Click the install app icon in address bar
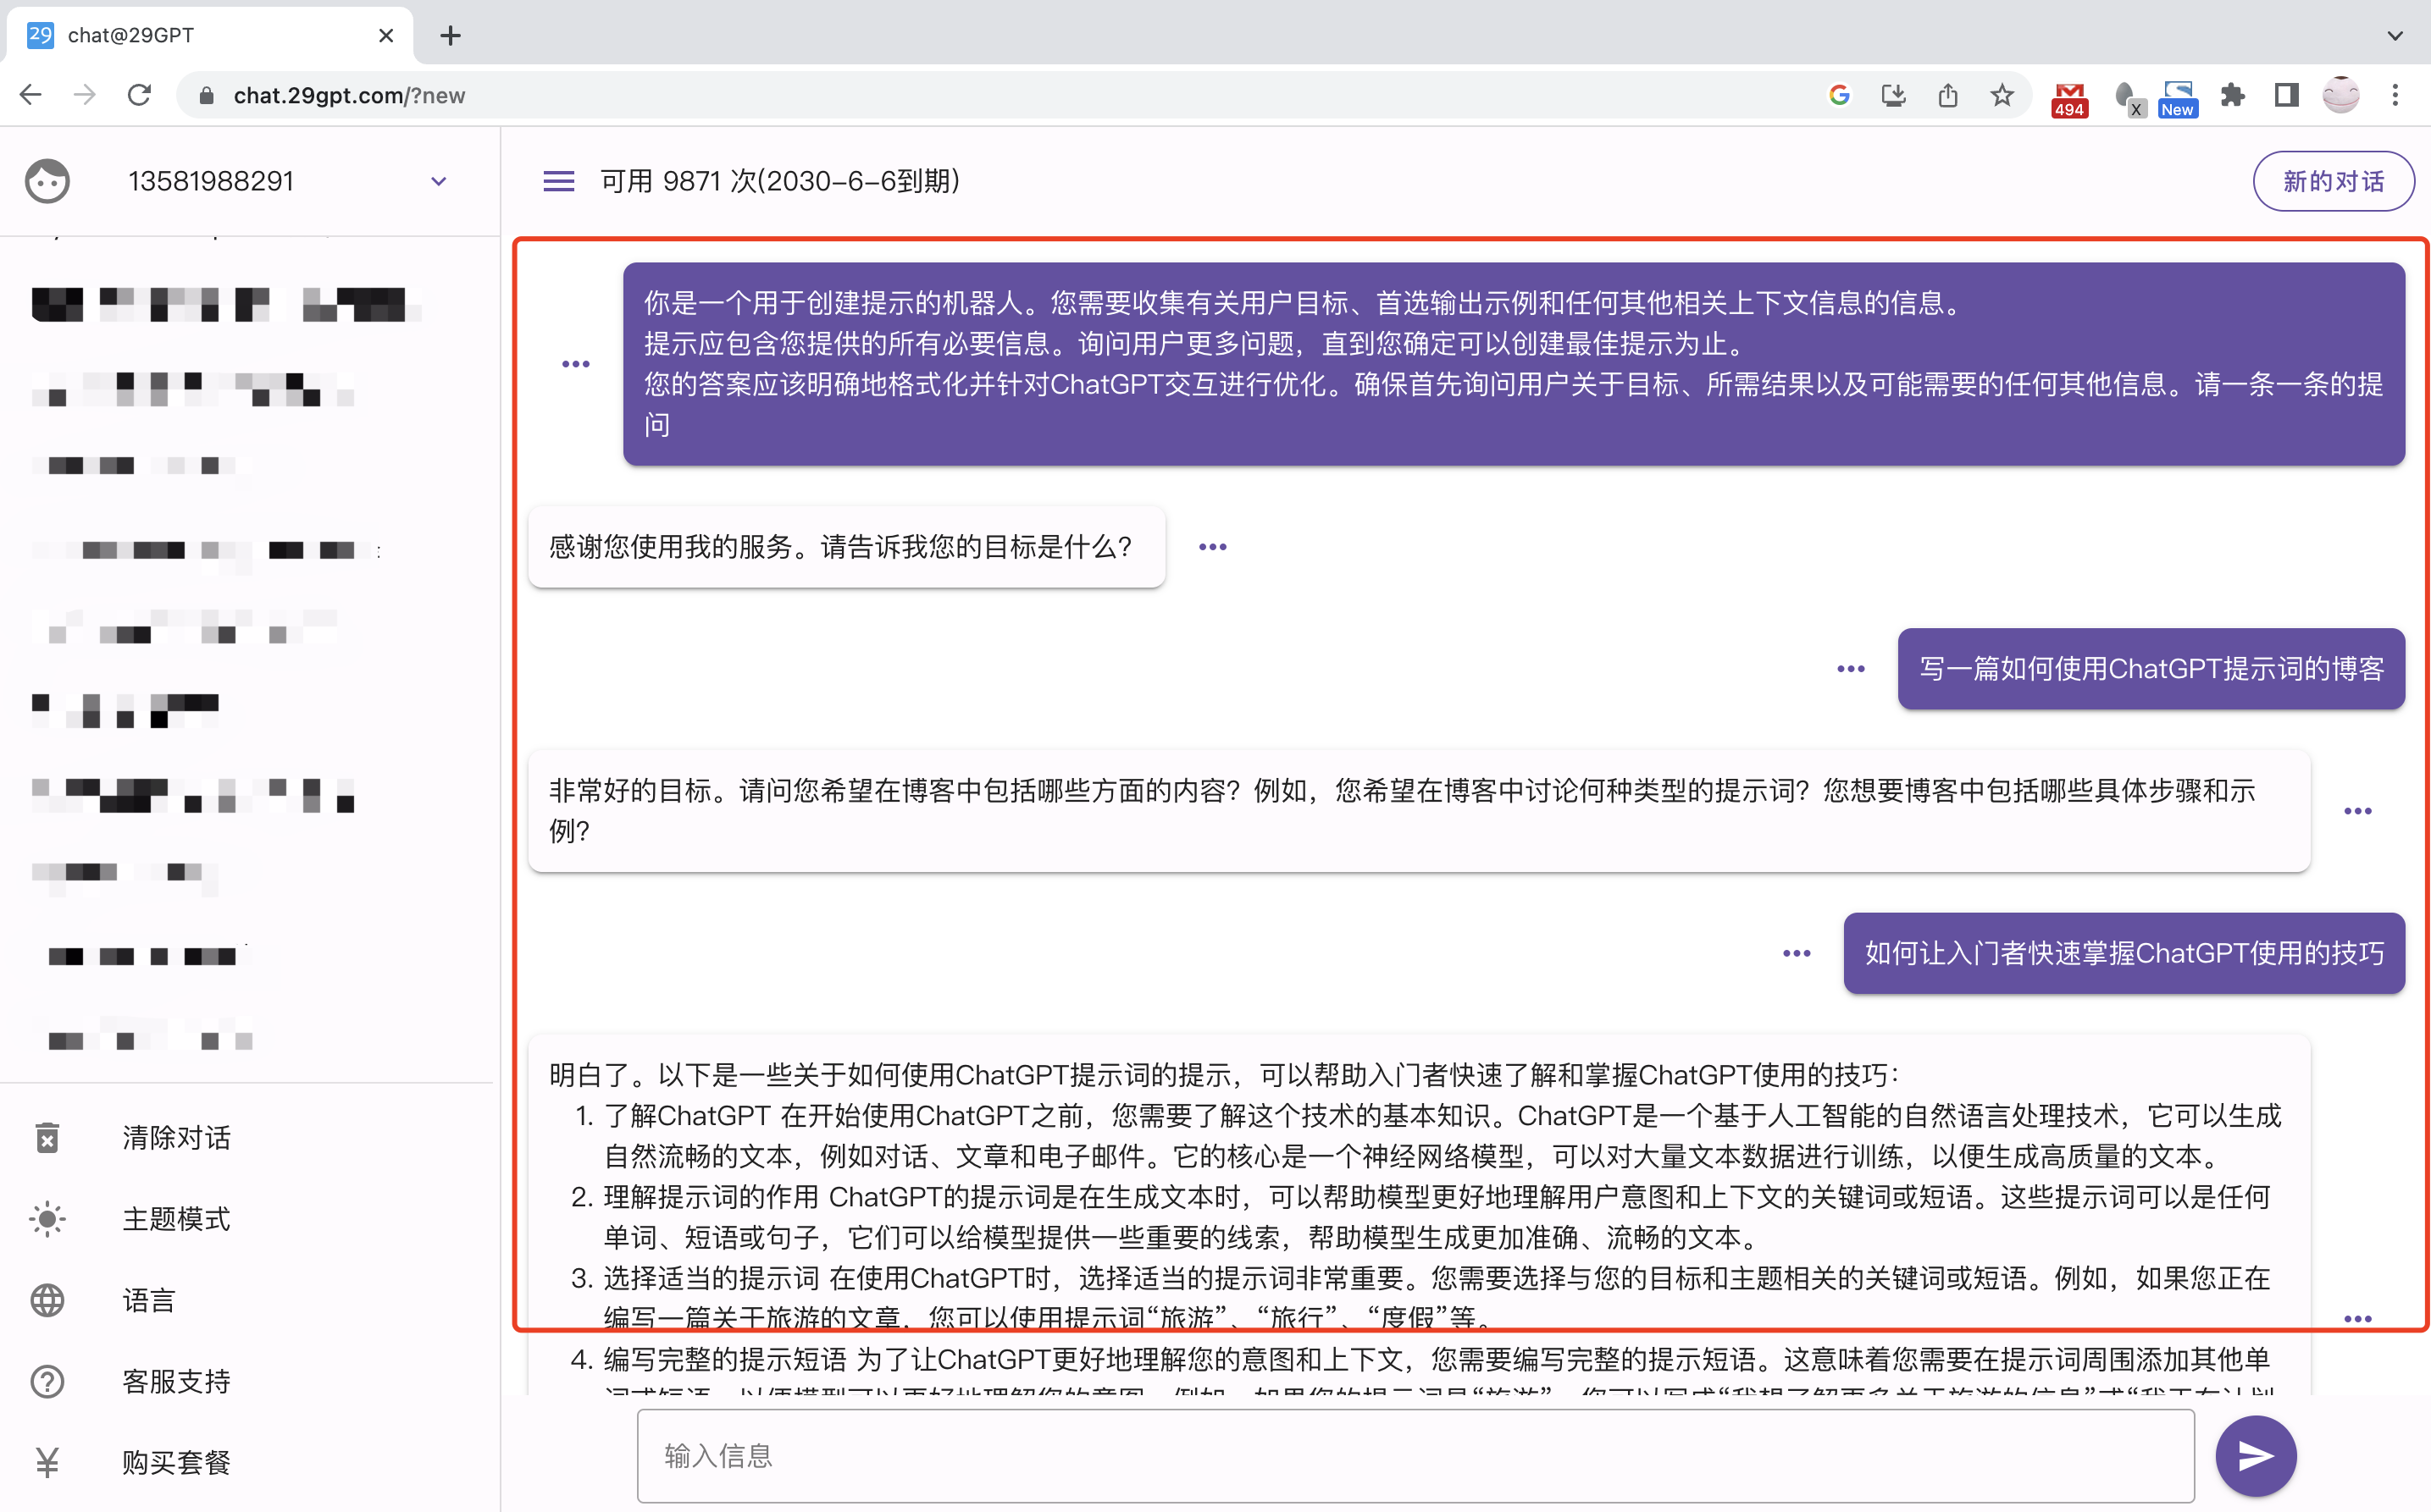The image size is (2431, 1512). pos(1894,95)
